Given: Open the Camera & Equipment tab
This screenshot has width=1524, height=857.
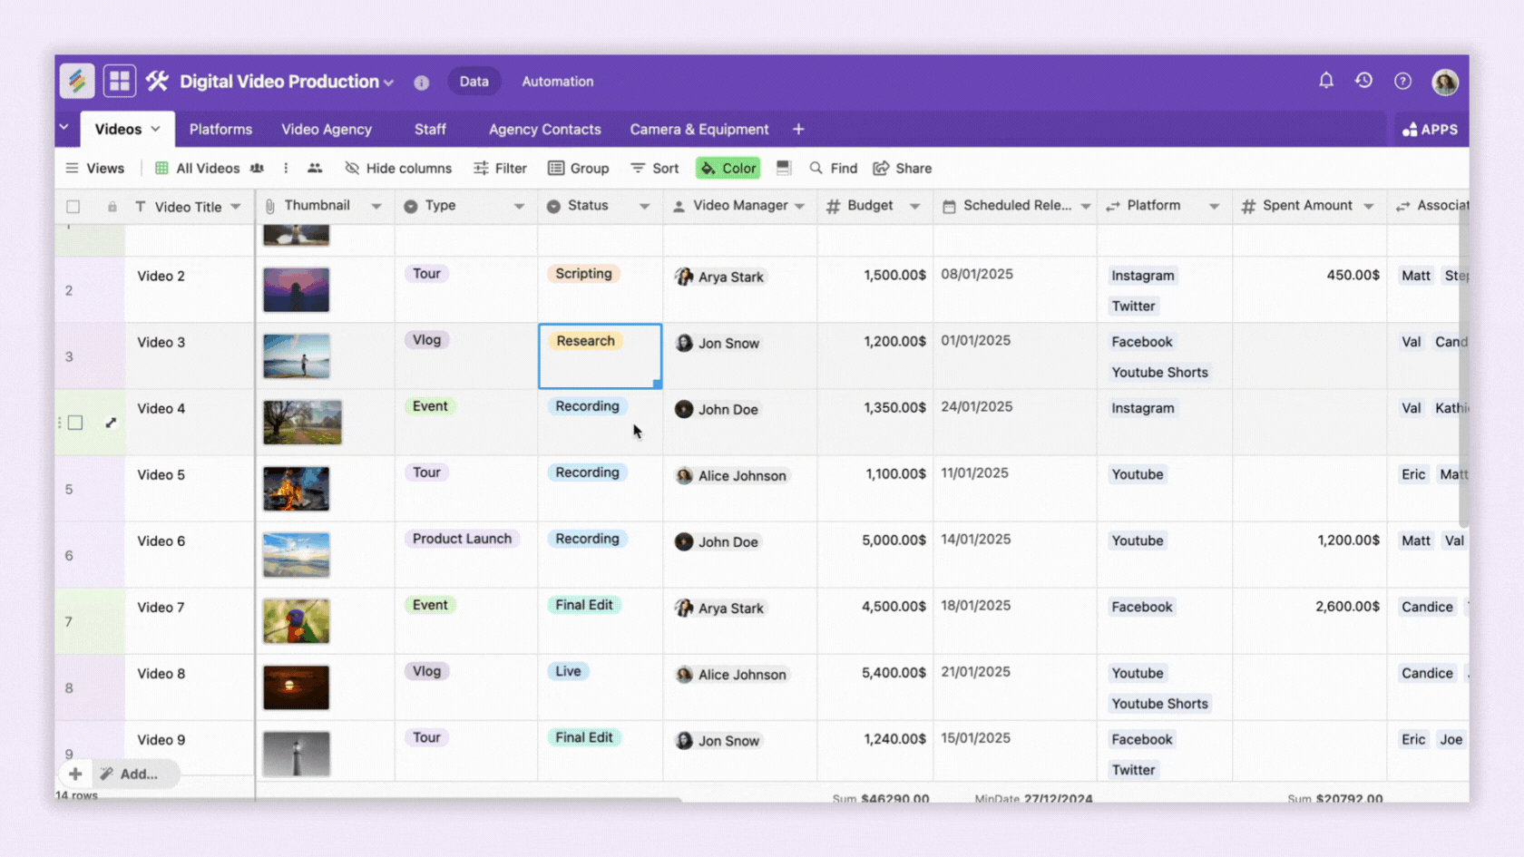Looking at the screenshot, I should coord(699,129).
